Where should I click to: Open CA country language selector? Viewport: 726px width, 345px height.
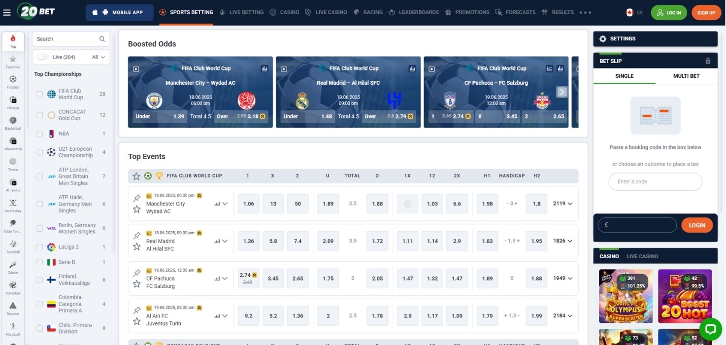(x=634, y=12)
